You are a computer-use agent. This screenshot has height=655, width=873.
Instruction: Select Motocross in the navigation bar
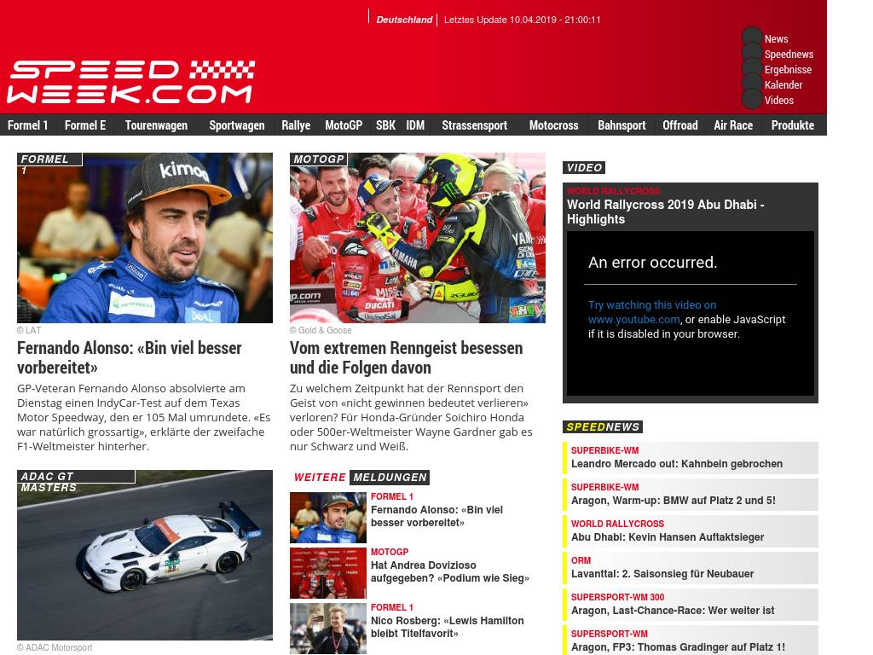[553, 125]
